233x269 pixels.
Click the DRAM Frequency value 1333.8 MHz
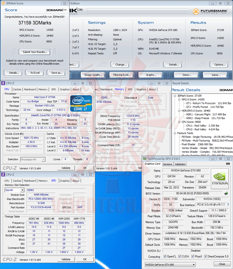[133, 116]
